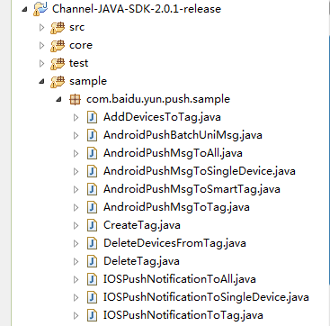Viewport: 330px width, 326px height.
Task: Expand the AddDevicesToTag.java node arrow
Action: pos(76,117)
